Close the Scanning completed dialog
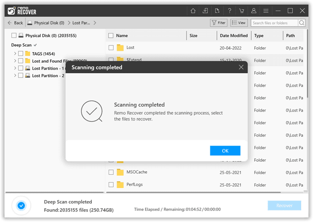The width and height of the screenshot is (313, 222). [241, 67]
